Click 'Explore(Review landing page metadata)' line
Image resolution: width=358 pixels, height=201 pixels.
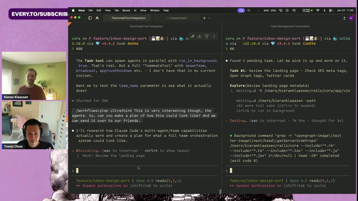[x=269, y=86]
